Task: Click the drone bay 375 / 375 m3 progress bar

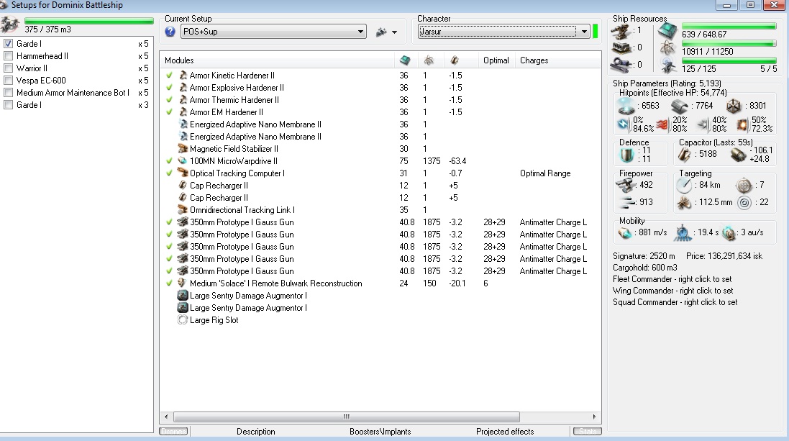Action: coord(89,21)
